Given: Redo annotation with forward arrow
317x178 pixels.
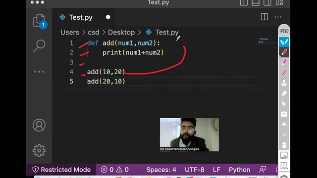Looking at the screenshot, I should [284, 134].
